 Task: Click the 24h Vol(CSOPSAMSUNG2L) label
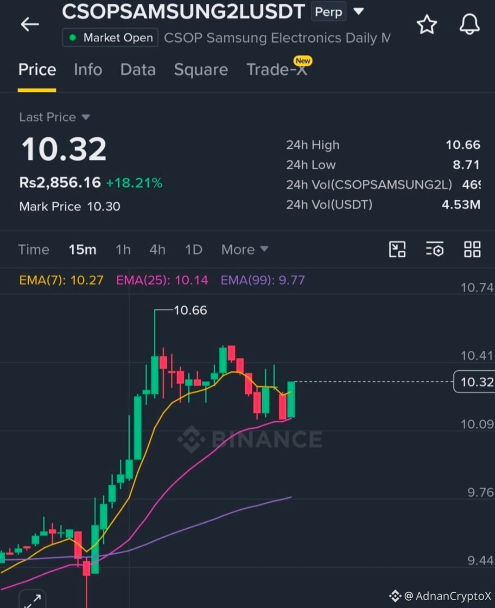coord(369,184)
